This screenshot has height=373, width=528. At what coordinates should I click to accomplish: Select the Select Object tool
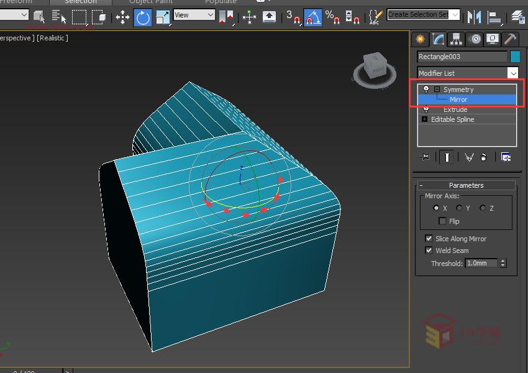click(39, 16)
